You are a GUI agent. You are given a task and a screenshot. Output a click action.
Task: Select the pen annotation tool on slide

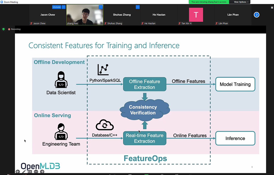24,172
